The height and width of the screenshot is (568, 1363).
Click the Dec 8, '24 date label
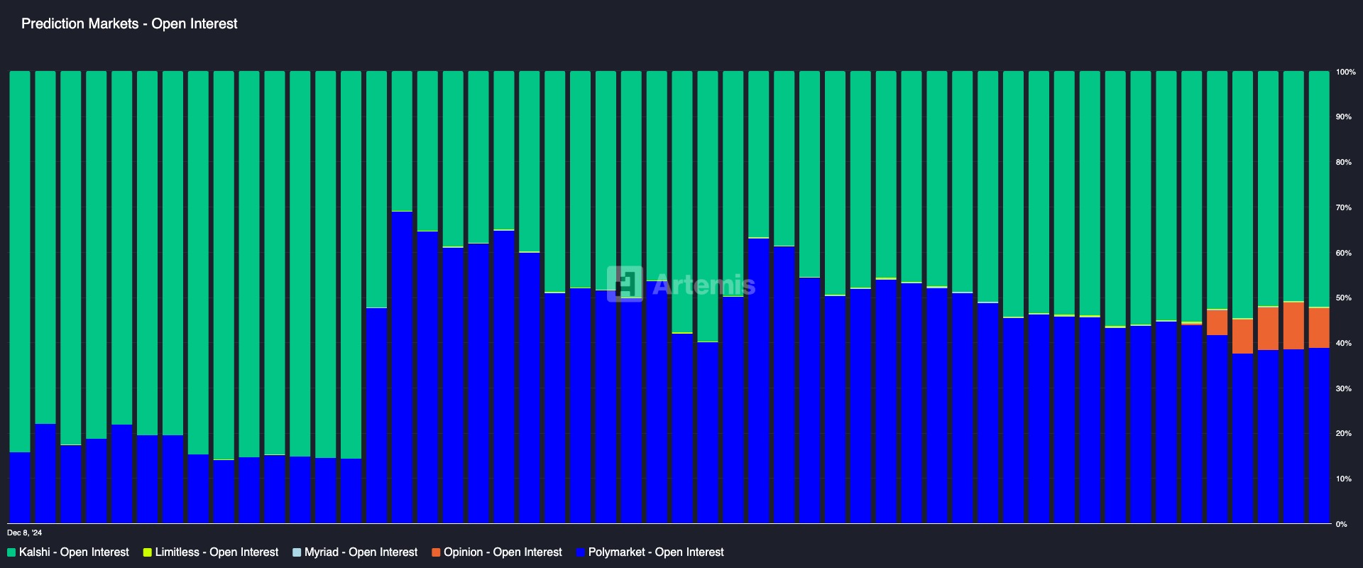click(25, 532)
